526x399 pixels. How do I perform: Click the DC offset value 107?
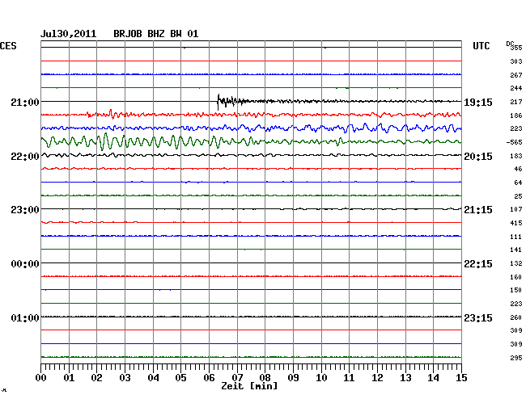tap(516, 209)
